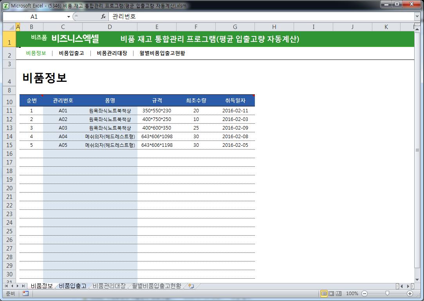Open the Name Box dropdown arrow
Image resolution: width=424 pixels, height=301 pixels.
click(x=69, y=17)
